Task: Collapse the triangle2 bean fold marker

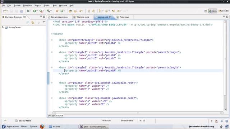Action: point(52,67)
